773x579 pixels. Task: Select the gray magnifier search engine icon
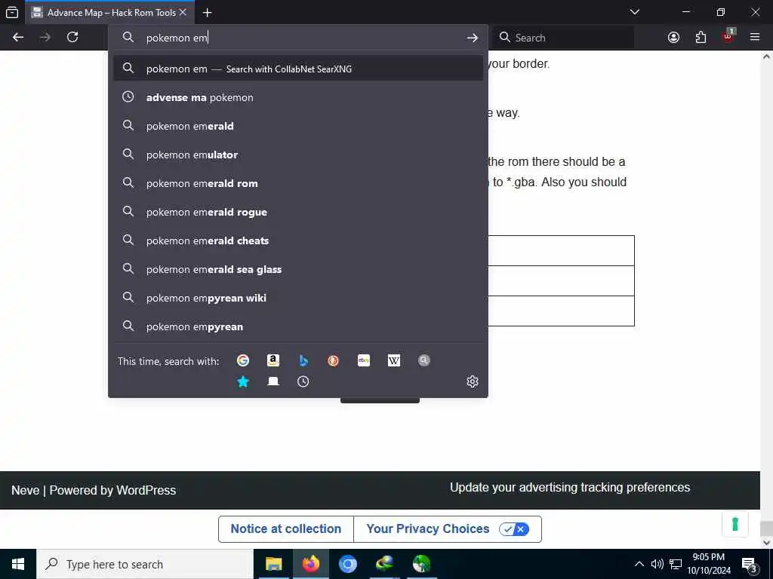[x=424, y=360]
